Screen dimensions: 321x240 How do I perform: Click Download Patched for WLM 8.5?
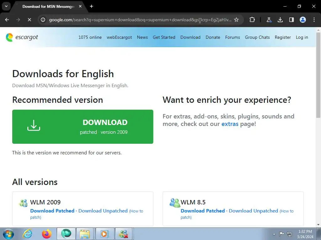pos(203,211)
